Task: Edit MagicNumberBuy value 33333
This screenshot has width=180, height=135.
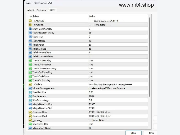Action: [92, 104]
